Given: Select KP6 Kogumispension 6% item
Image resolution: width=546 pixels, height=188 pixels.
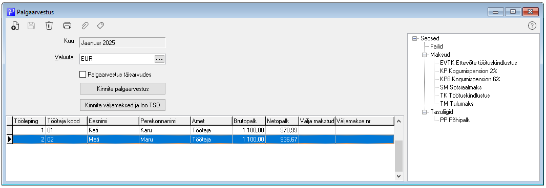Looking at the screenshot, I should [x=470, y=79].
